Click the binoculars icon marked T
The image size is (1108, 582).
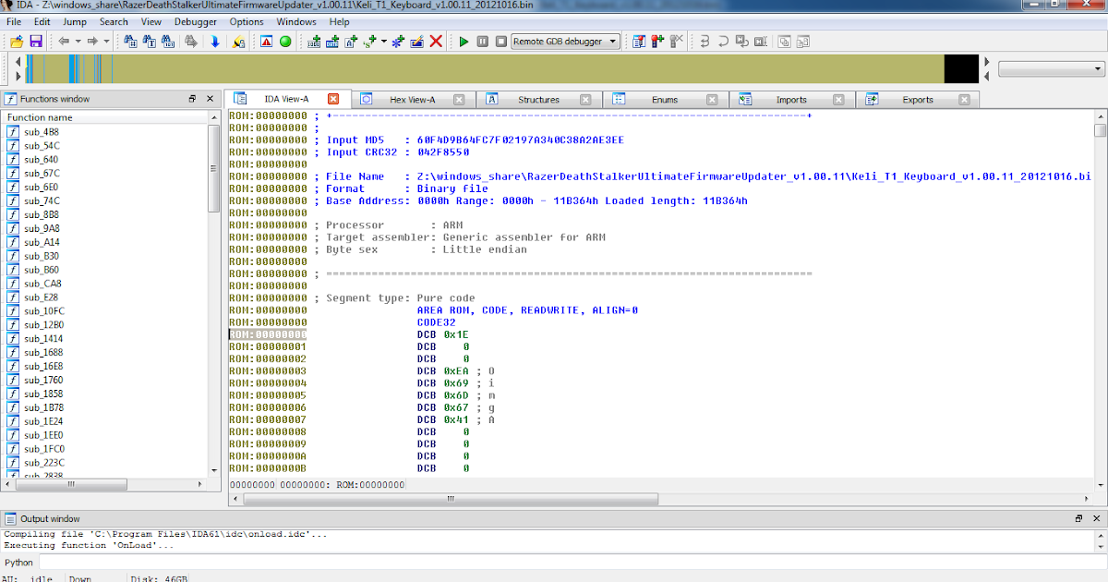pyautogui.click(x=149, y=42)
